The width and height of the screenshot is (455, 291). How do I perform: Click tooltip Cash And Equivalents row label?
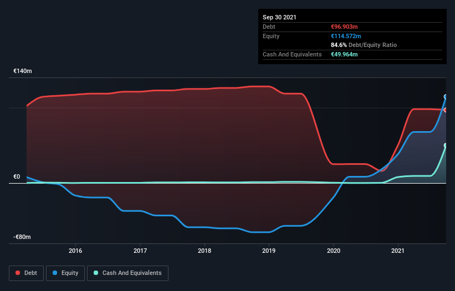[292, 54]
